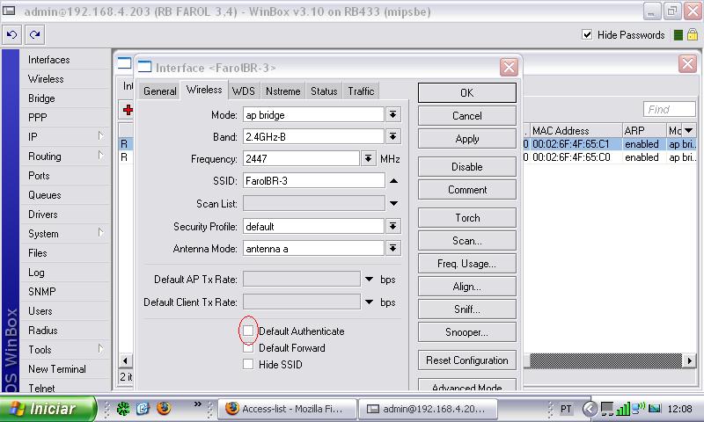Click the Apply button
This screenshot has height=422, width=704.
point(467,139)
